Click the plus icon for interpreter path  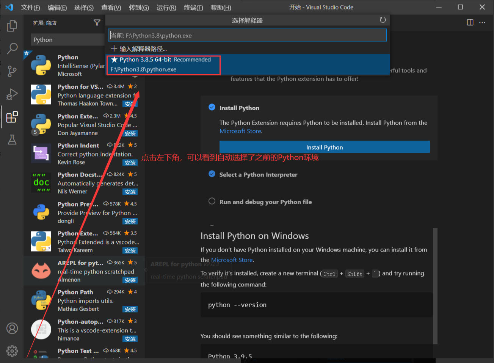[114, 49]
